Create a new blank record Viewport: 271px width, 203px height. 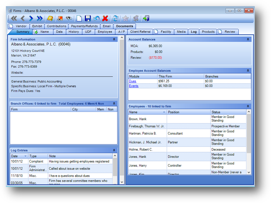coord(79,18)
